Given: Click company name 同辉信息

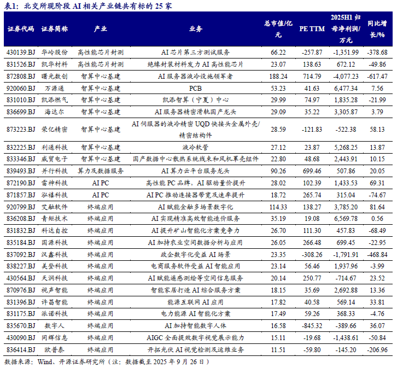Looking at the screenshot, I should pos(55,337).
